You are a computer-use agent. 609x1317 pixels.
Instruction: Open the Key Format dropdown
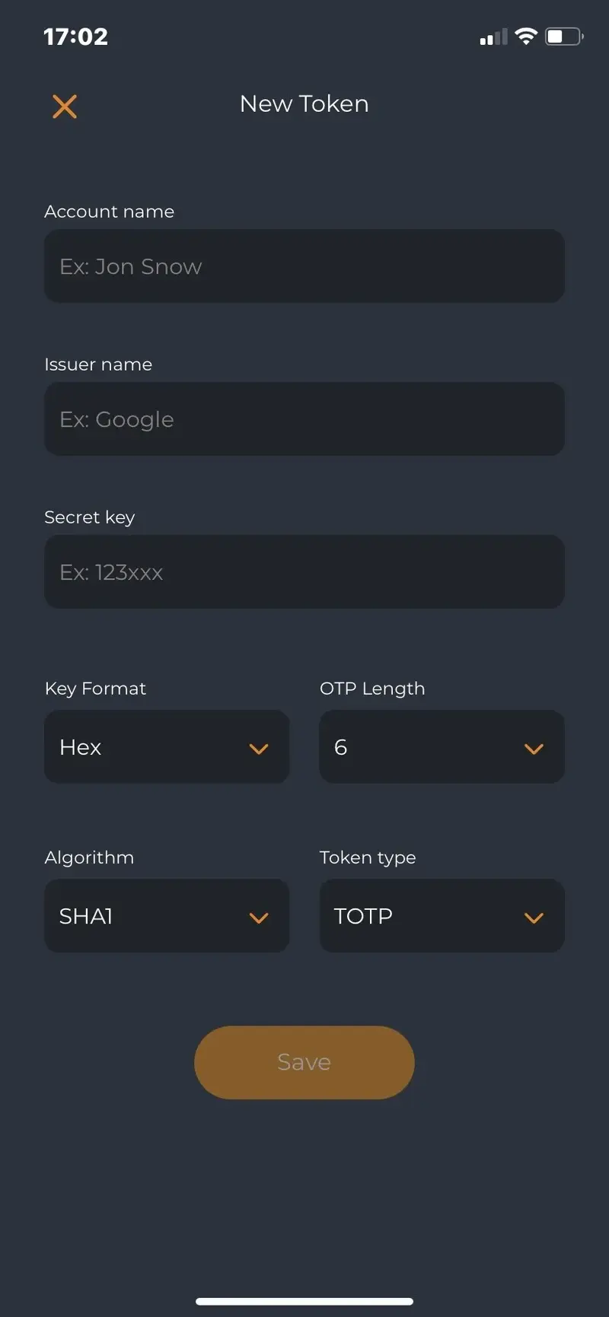pos(167,746)
